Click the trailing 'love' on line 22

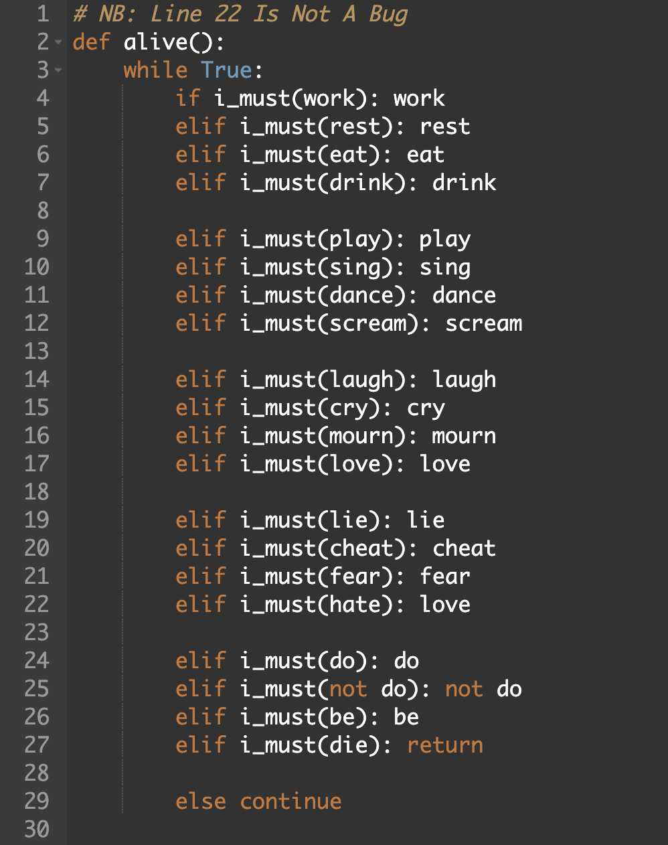click(445, 605)
